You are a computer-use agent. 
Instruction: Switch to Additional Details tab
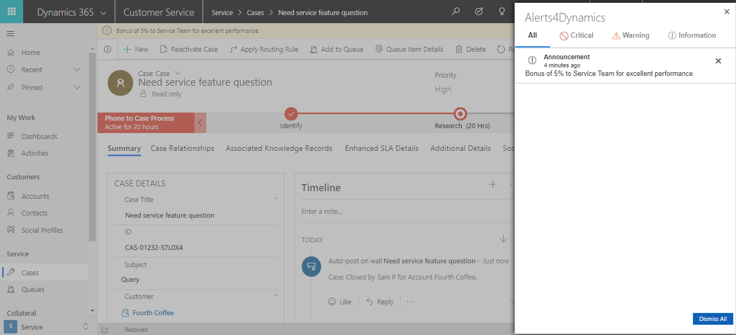tap(461, 148)
